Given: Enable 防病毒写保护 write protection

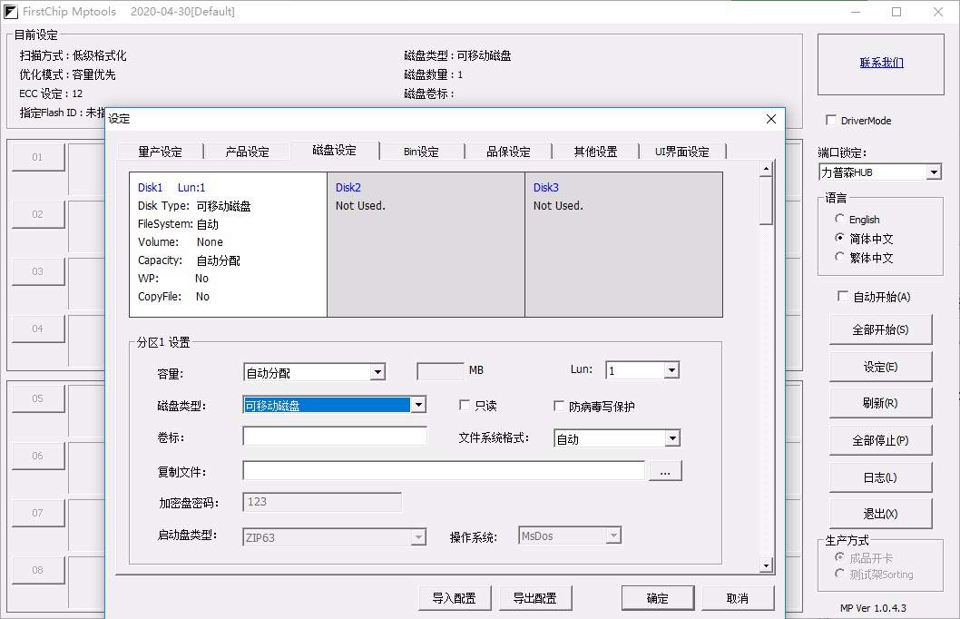Looking at the screenshot, I should [x=559, y=405].
